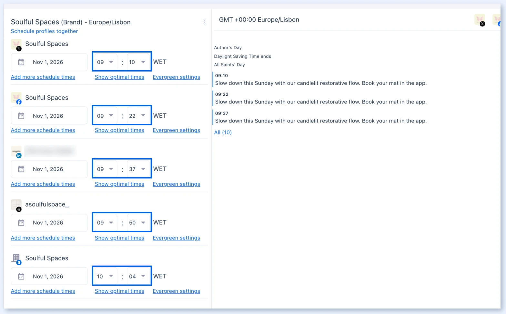506x314 pixels.
Task: Open minute dropdown showing 22
Action: pos(137,116)
